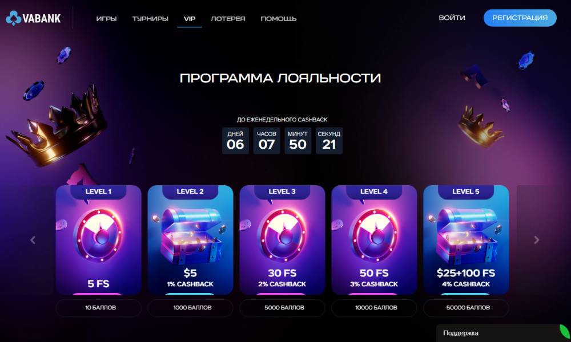This screenshot has height=342, width=571.
Task: Click the green leaf support chat icon
Action: coord(564,332)
